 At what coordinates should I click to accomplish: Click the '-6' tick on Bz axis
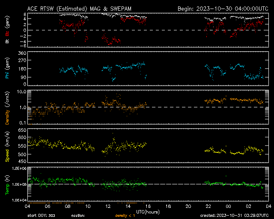tap(23, 46)
